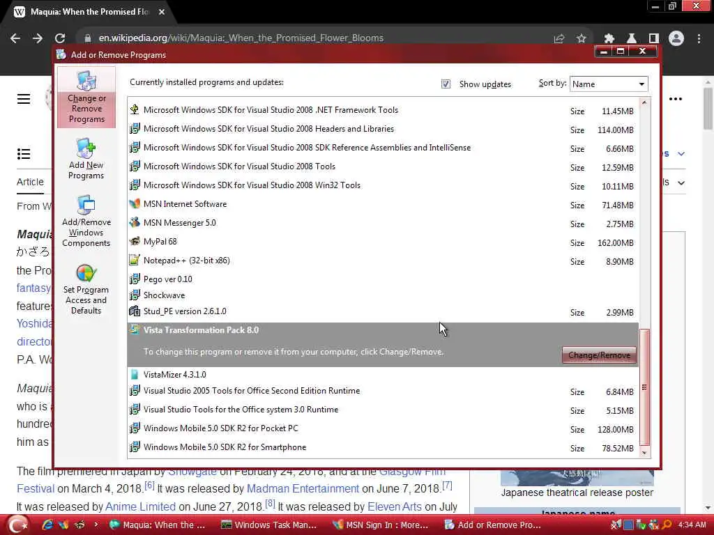Image resolution: width=714 pixels, height=535 pixels.
Task: Click the Notepad++ program icon
Action: coord(135,261)
